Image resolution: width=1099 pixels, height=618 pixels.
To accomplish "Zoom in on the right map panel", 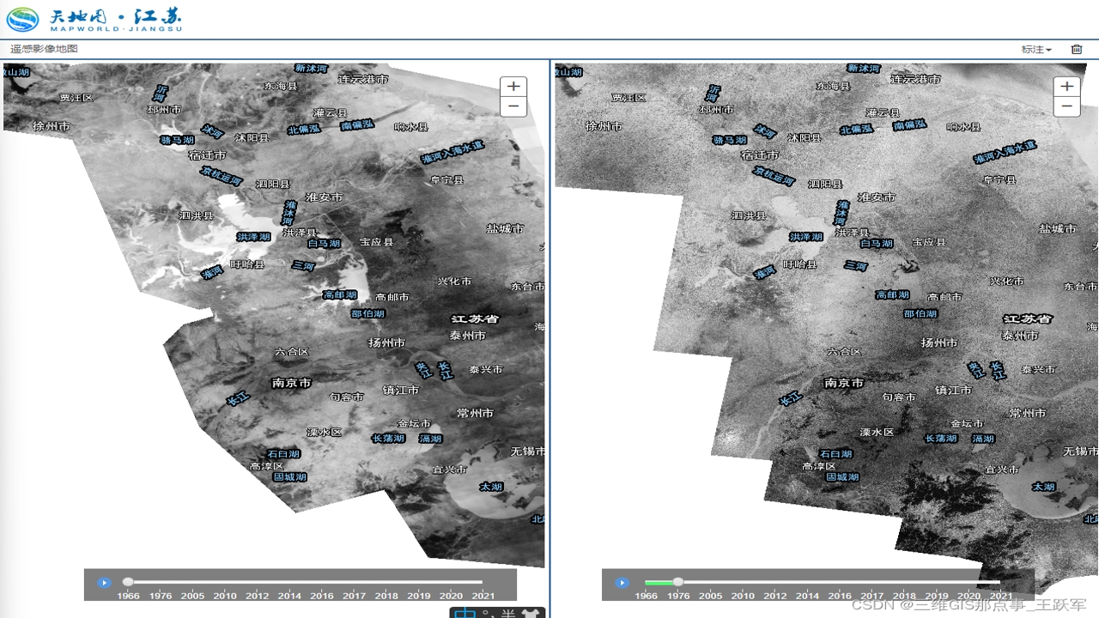I will point(1066,86).
